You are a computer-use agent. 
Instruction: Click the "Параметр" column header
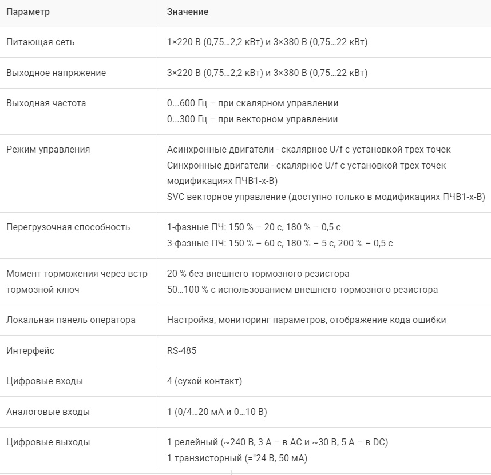pos(28,12)
